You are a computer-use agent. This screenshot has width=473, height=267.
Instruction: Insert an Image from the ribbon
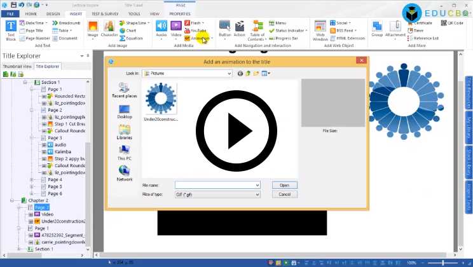[x=93, y=29]
